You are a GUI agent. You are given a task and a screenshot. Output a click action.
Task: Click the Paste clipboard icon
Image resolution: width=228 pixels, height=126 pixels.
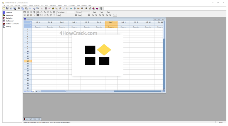[26, 8]
